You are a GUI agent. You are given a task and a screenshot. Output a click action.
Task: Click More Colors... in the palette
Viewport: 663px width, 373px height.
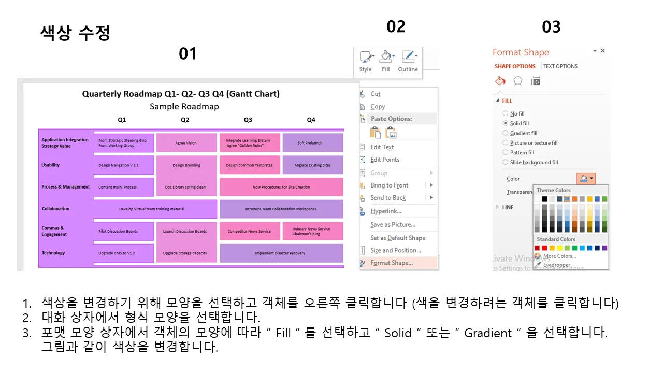559,256
